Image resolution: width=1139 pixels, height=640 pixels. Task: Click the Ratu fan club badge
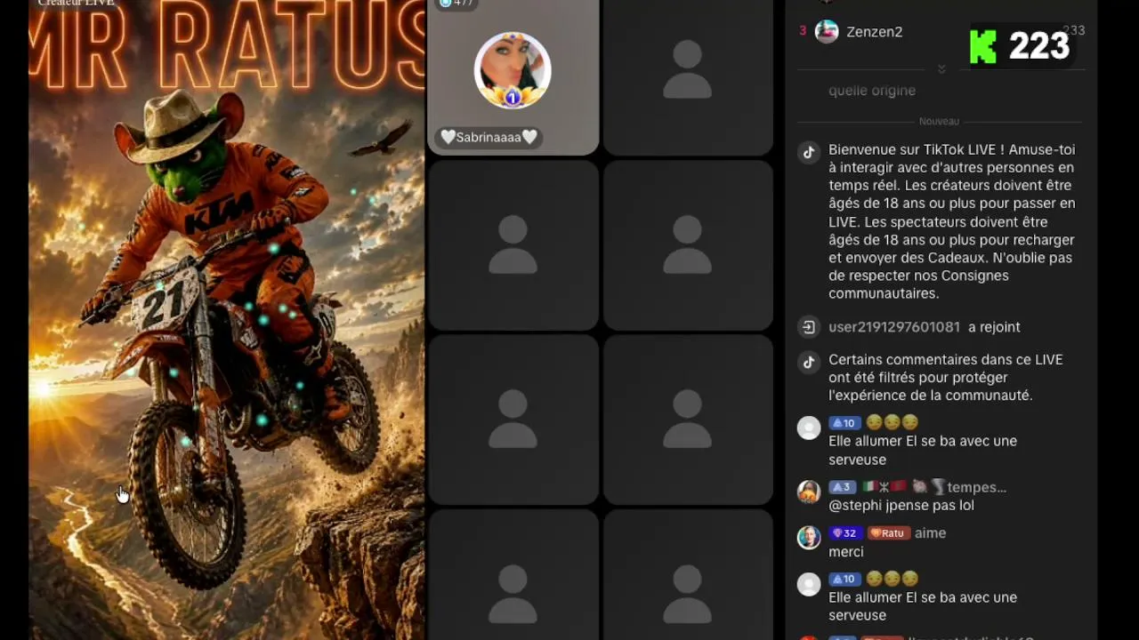[887, 533]
